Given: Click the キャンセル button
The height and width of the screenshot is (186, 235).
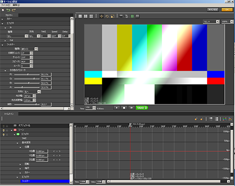Looking at the screenshot, I should 213,10.
